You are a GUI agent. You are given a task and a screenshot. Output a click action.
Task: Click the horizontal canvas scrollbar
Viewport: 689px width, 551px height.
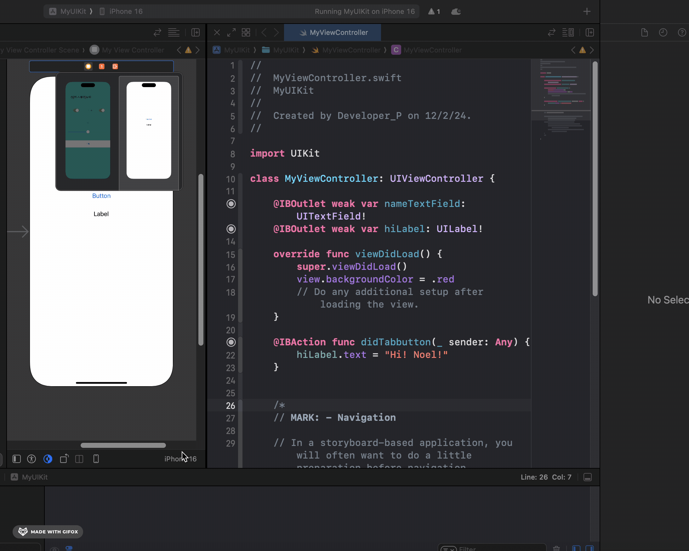pos(123,445)
